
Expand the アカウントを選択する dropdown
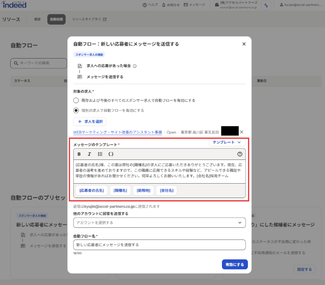(x=159, y=223)
